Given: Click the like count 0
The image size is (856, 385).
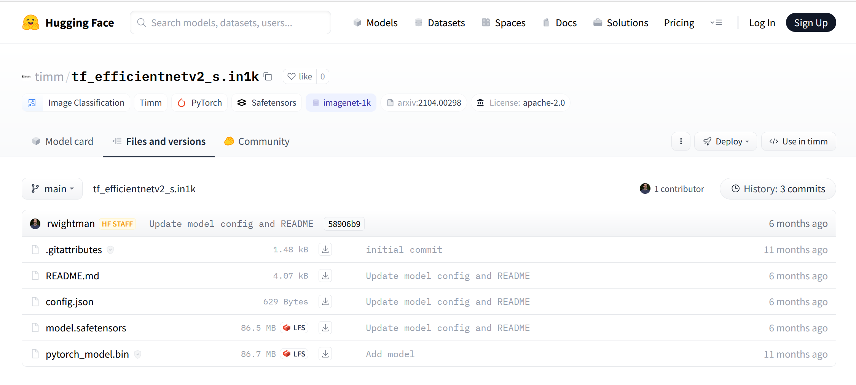Looking at the screenshot, I should tap(323, 76).
